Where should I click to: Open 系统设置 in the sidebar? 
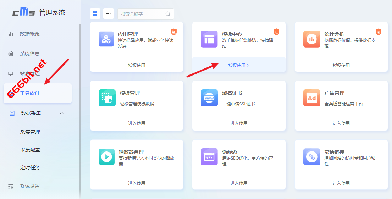point(30,186)
